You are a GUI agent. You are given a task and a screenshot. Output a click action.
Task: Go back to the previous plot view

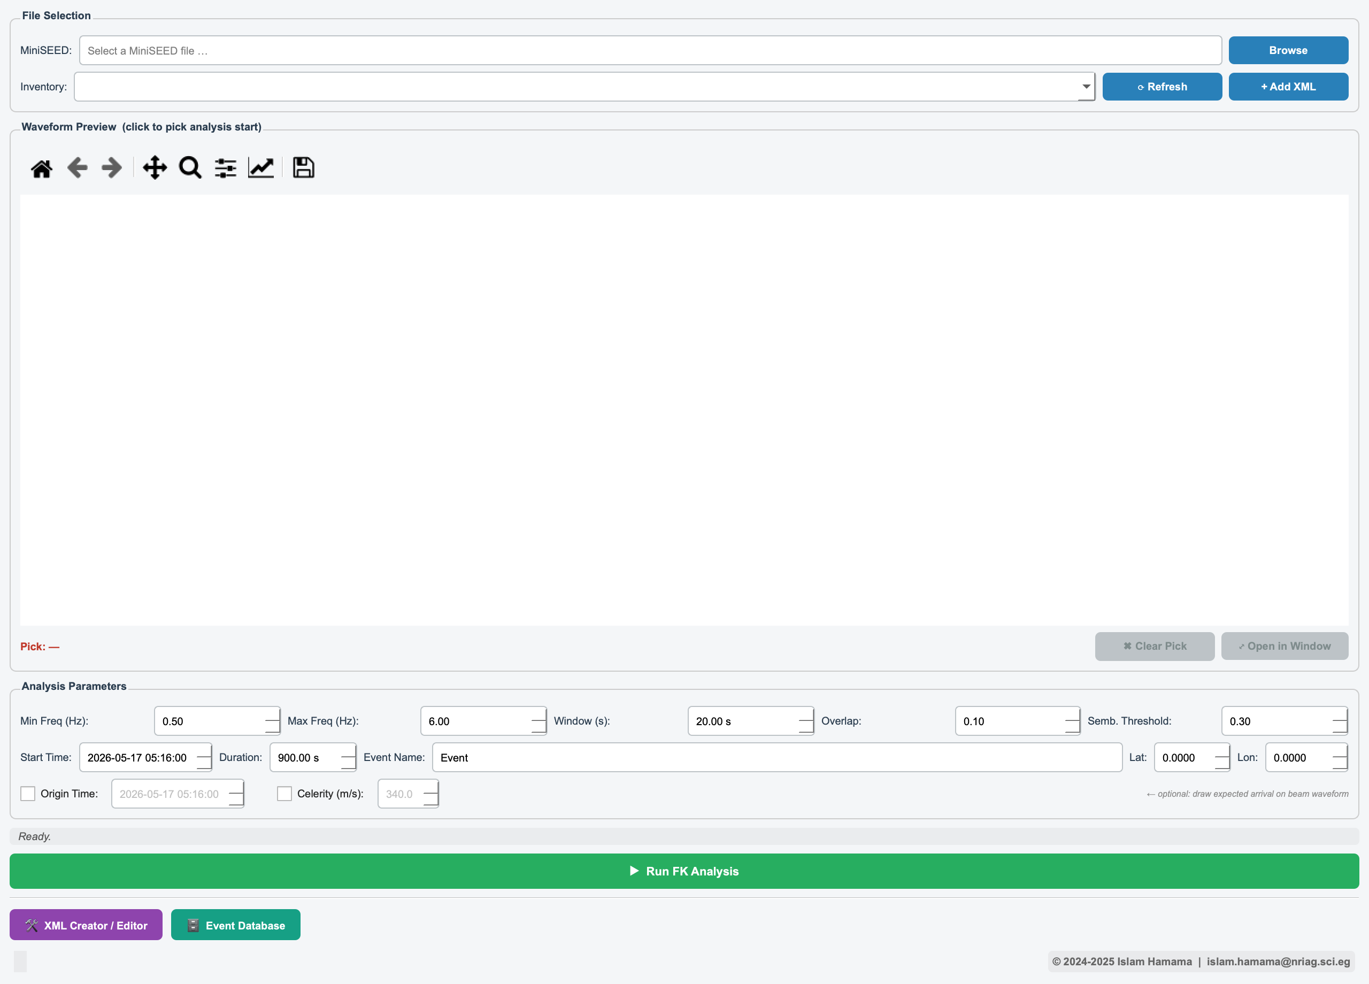pos(77,168)
